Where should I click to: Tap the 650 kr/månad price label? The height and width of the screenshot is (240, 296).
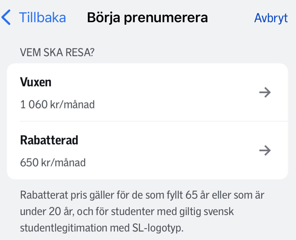(x=53, y=162)
